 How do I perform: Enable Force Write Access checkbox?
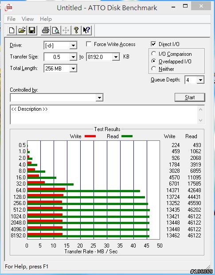[89, 44]
